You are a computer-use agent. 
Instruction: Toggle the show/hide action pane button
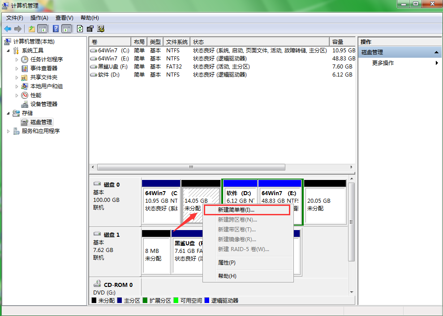coord(66,29)
